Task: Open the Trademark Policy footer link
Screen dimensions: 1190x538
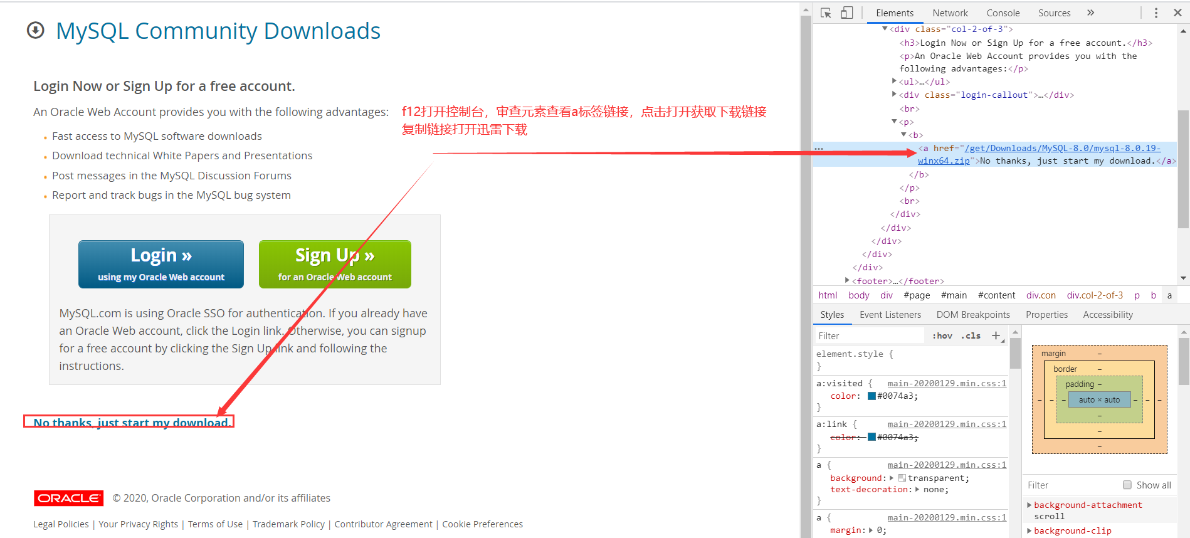Action: pos(288,524)
